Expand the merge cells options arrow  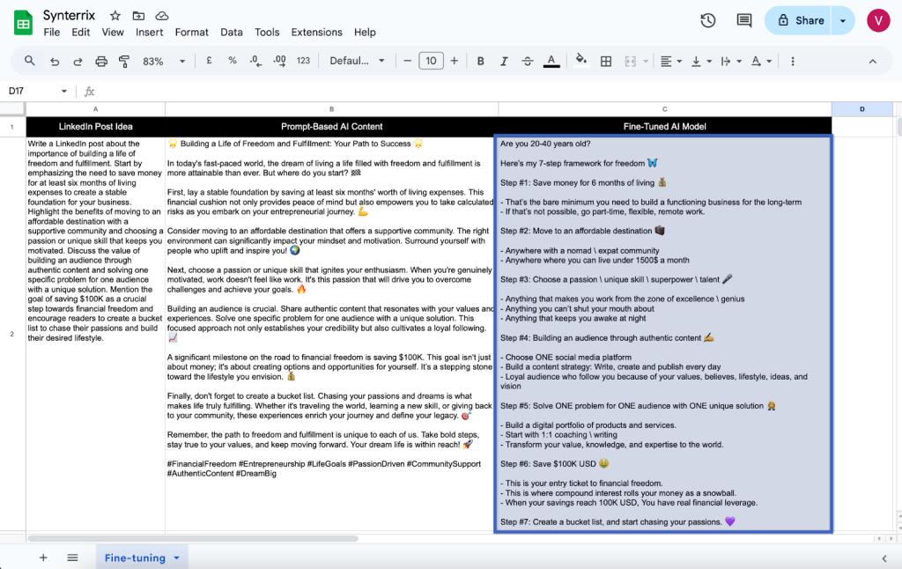[x=646, y=61]
